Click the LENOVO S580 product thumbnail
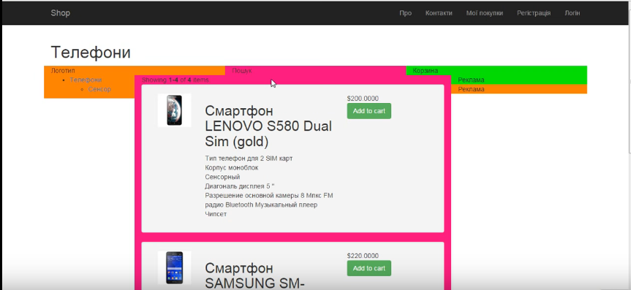This screenshot has height=290, width=631. 174,110
